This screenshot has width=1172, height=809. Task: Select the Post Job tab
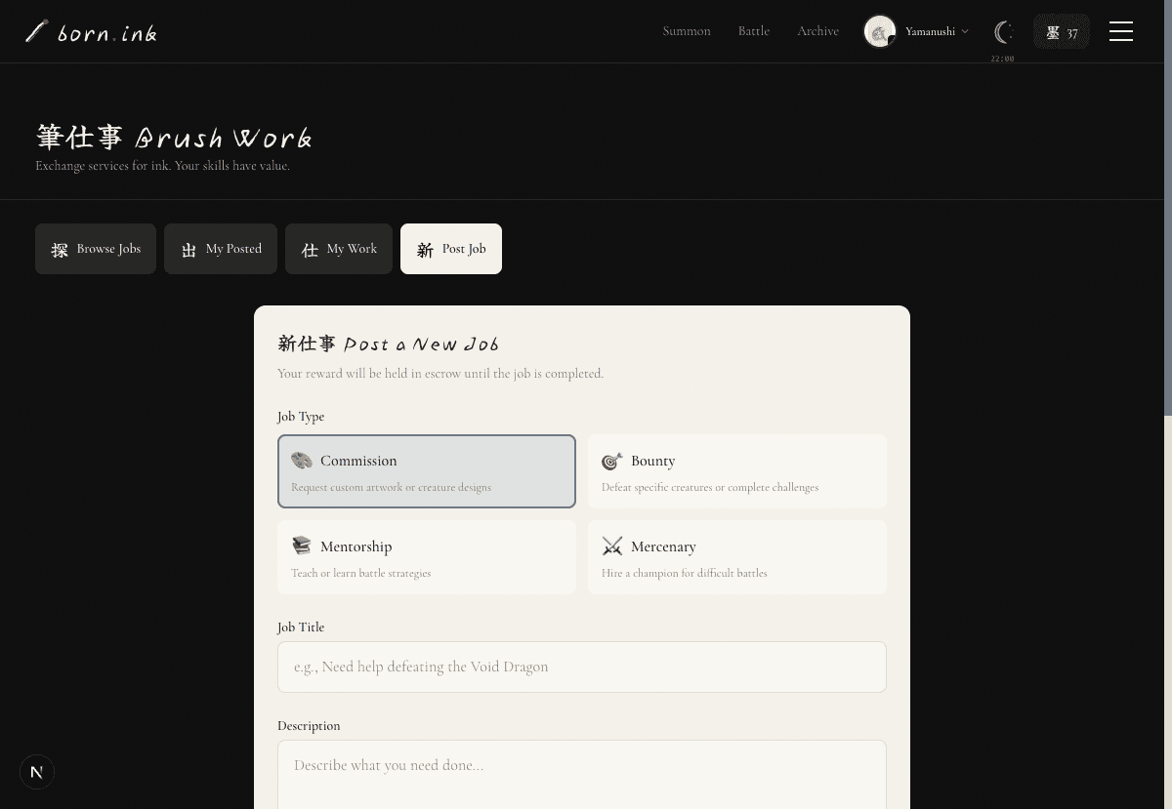451,249
